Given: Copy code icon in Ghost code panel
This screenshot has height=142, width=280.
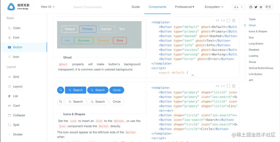Looking at the screenshot, I should click(234, 20).
